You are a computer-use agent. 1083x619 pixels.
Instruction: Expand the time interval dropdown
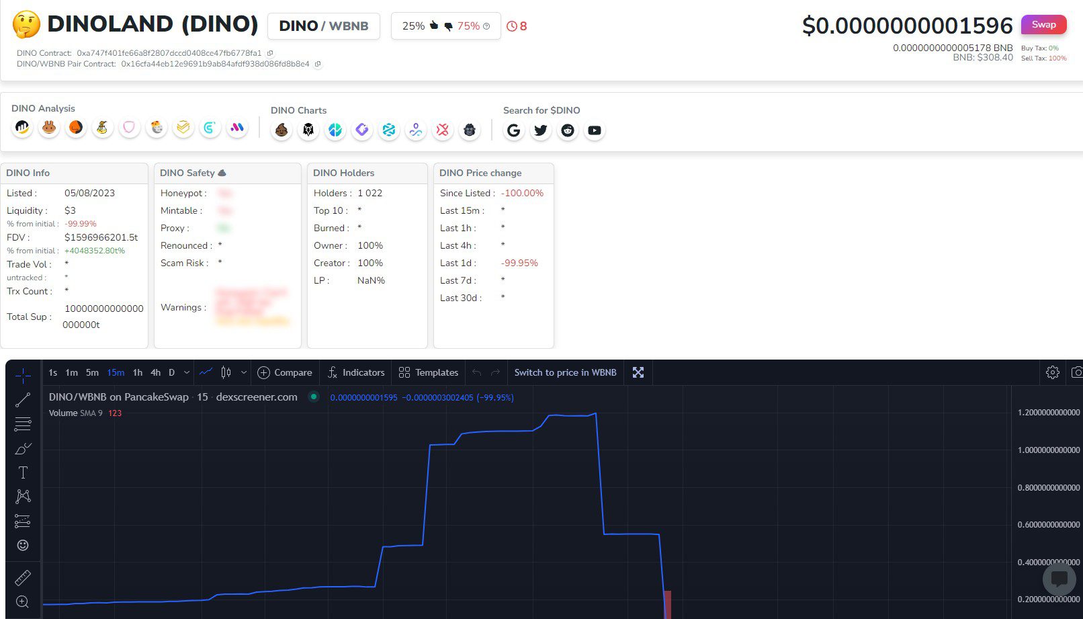[187, 372]
